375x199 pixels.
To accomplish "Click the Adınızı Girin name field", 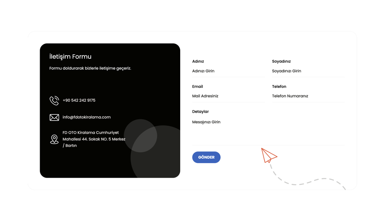I will 228,71.
